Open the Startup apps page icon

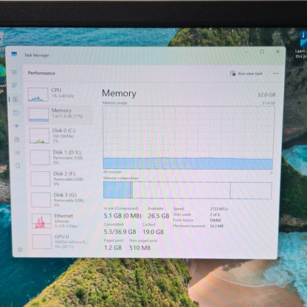[16, 126]
